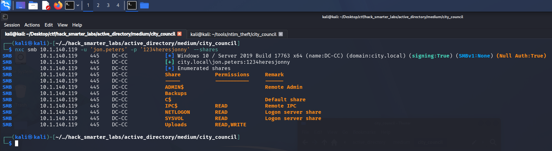Click the Backups share name
This screenshot has width=552, height=151.
176,93
